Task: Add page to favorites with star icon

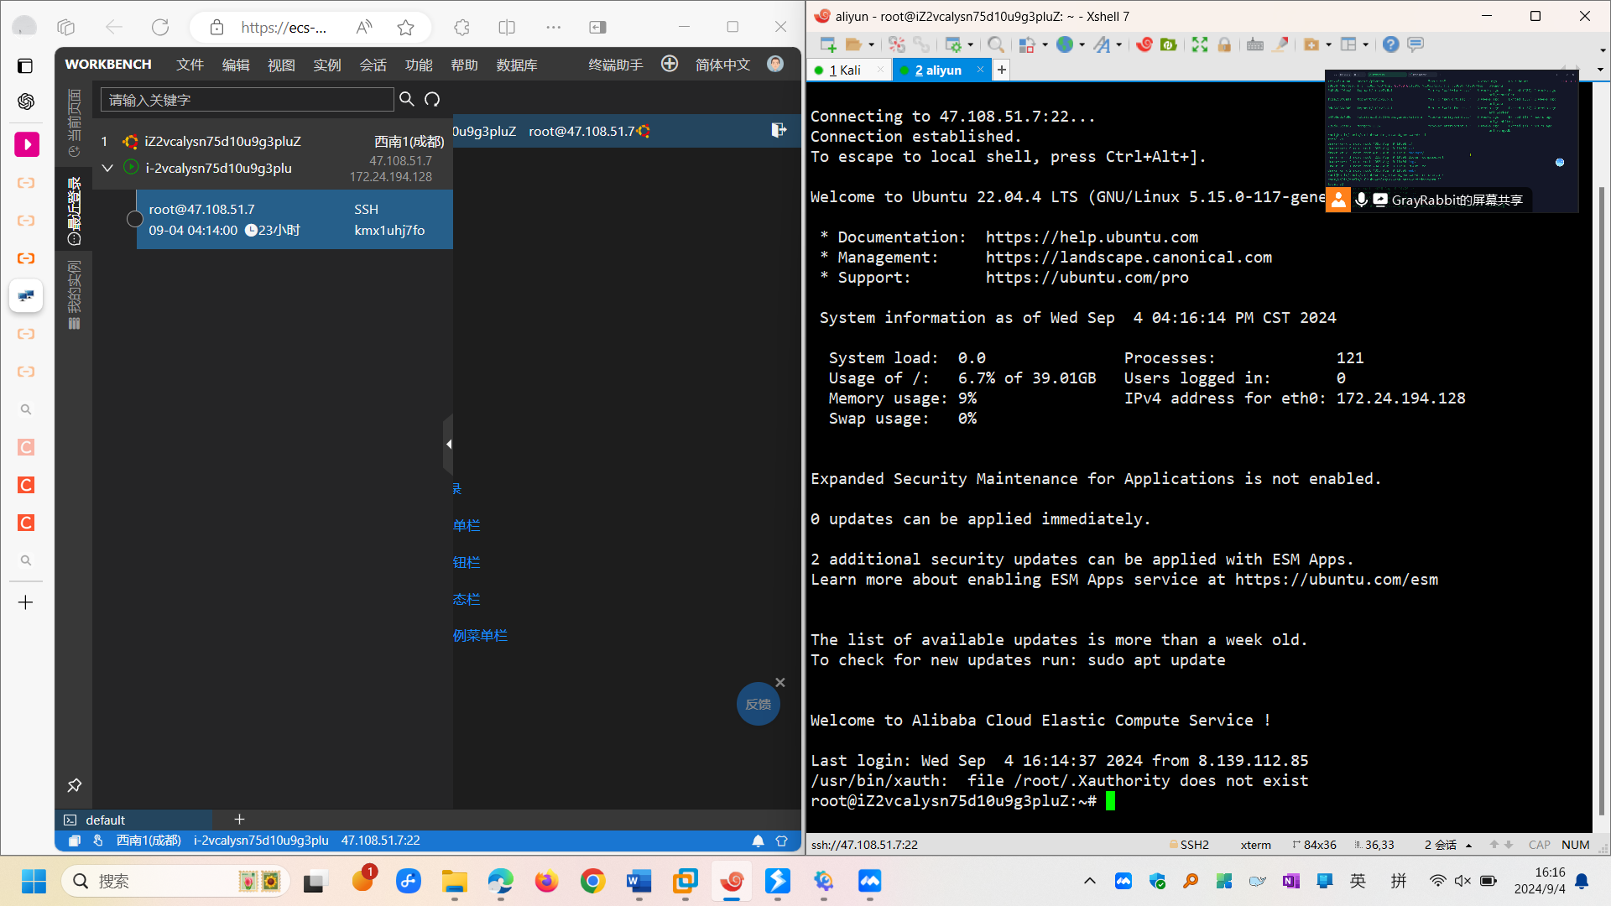Action: tap(406, 28)
